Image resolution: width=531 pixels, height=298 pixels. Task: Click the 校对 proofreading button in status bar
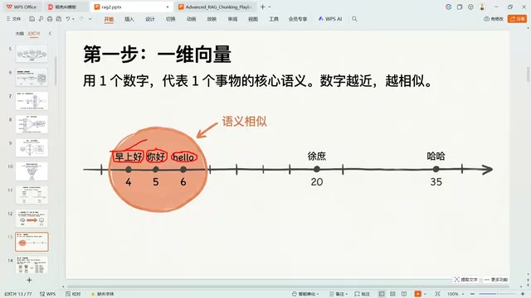pyautogui.click(x=73, y=294)
